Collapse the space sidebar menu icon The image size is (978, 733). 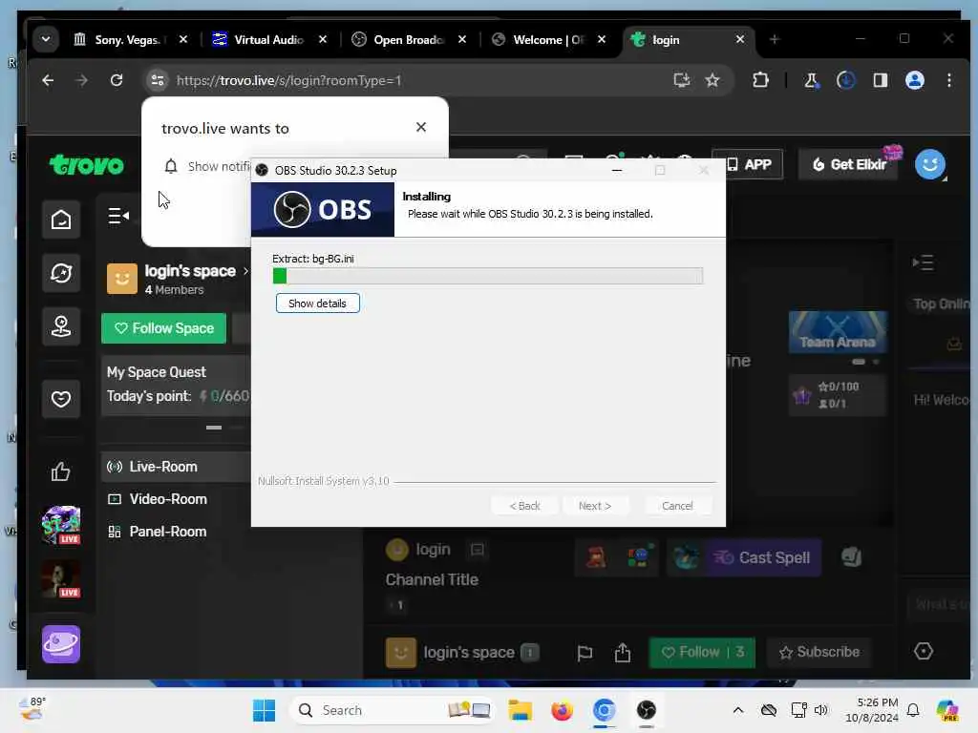tap(118, 217)
